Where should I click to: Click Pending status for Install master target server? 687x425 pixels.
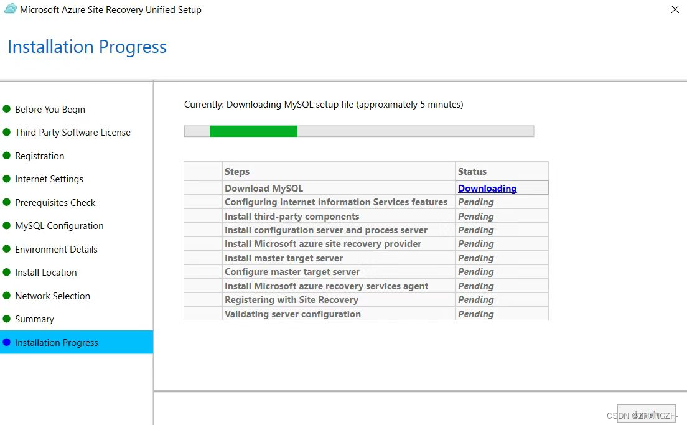click(x=476, y=258)
